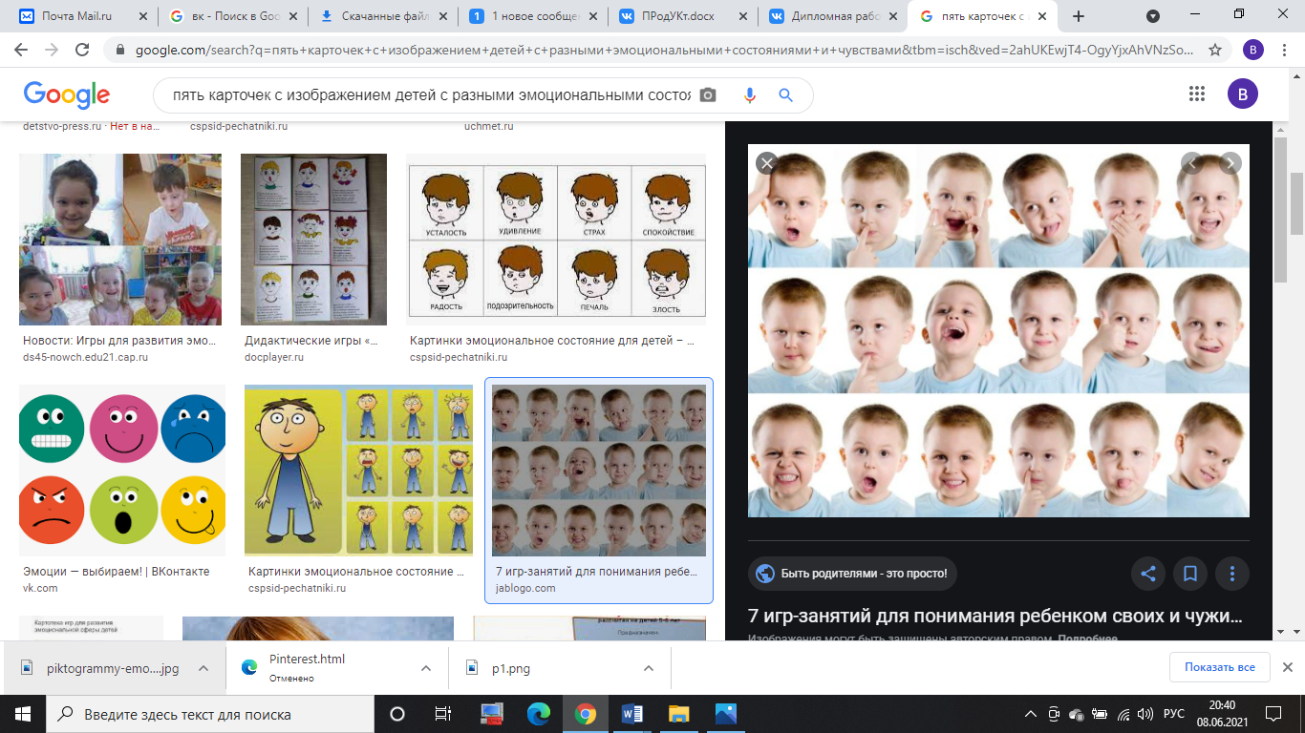Open more options for previewed image
The width and height of the screenshot is (1305, 733).
pyautogui.click(x=1232, y=574)
